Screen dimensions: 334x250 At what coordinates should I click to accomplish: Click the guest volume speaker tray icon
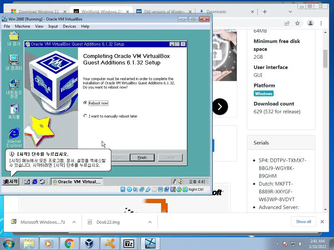(x=181, y=182)
